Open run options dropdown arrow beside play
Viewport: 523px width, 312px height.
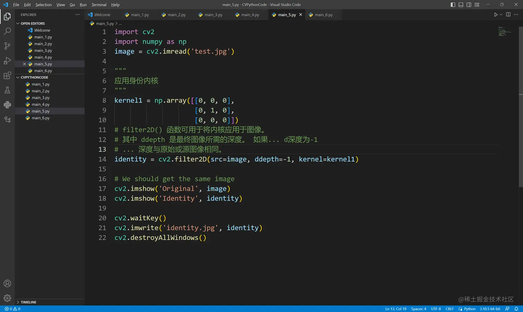pos(501,15)
